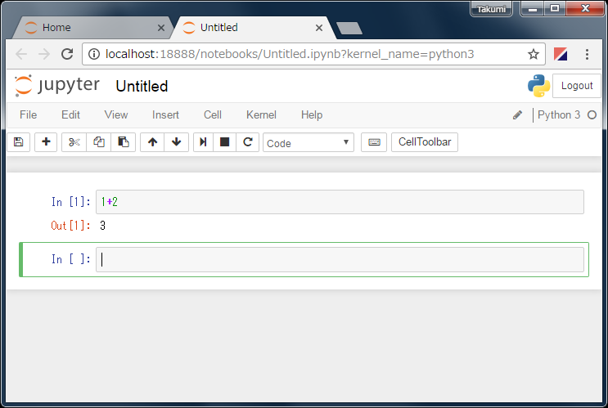The image size is (608, 408).
Task: Open the Kernel menu
Action: (x=261, y=115)
